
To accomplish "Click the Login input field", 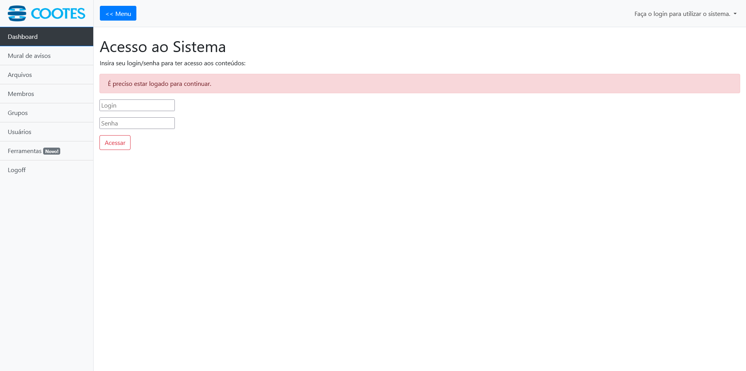I will click(137, 105).
